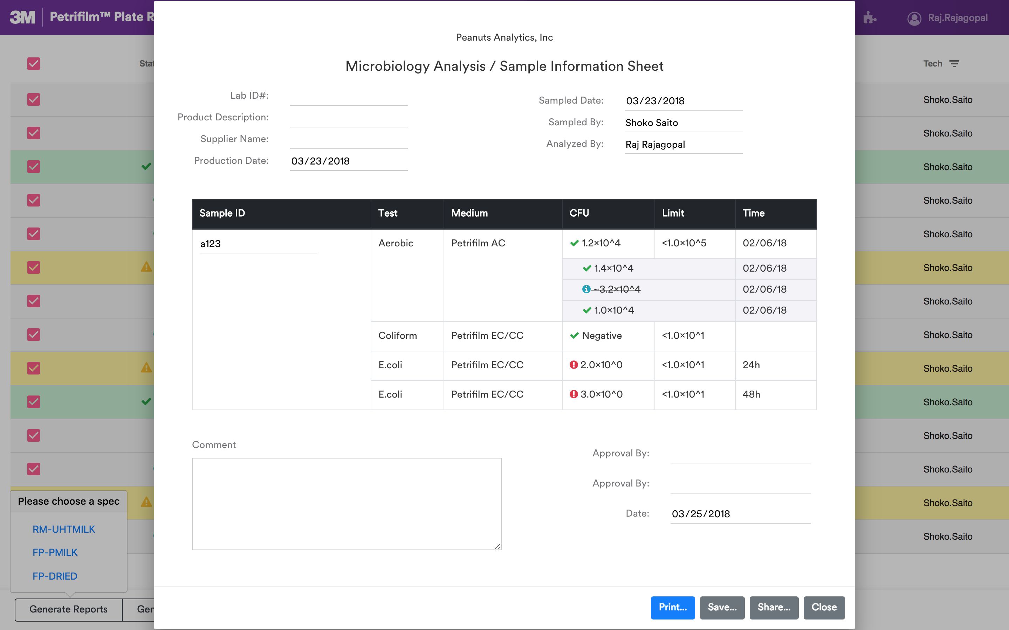
Task: Uncheck the first row checkbox below header
Action: click(33, 100)
